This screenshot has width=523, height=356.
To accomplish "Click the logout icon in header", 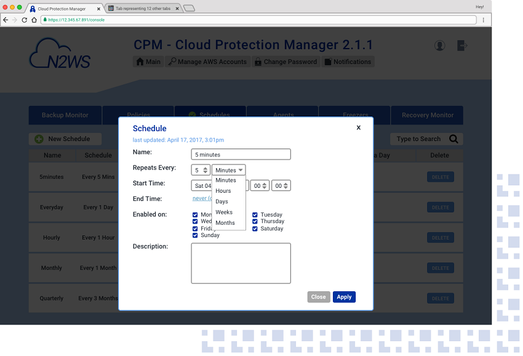I will click(462, 46).
